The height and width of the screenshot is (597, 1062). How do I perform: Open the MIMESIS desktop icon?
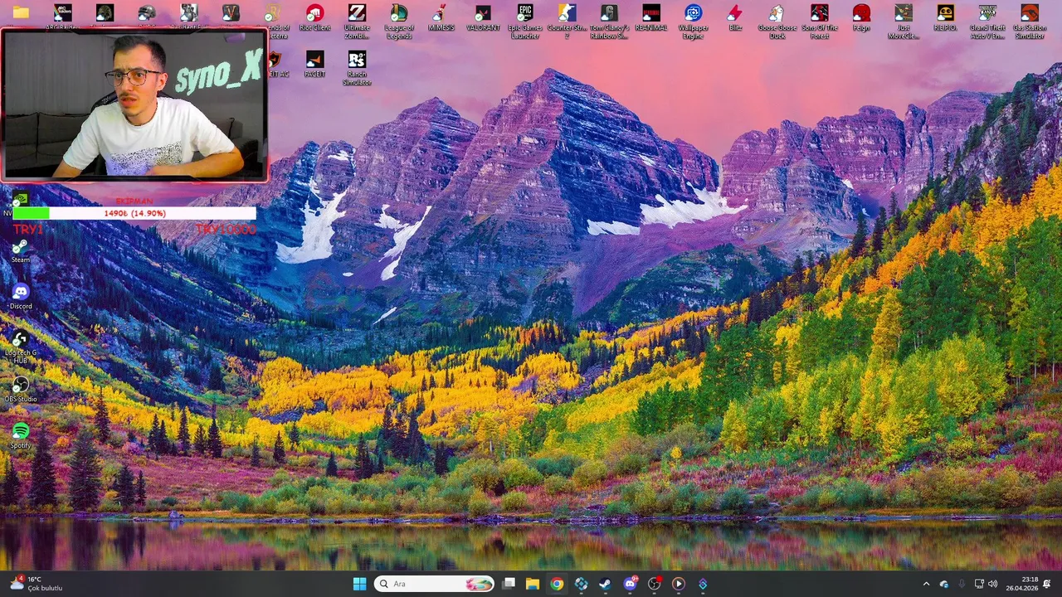441,18
